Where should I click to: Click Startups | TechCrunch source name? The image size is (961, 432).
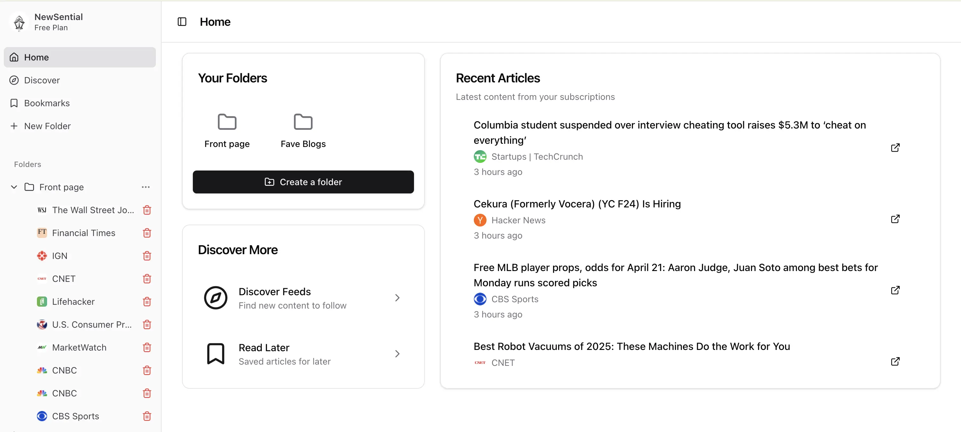[537, 157]
